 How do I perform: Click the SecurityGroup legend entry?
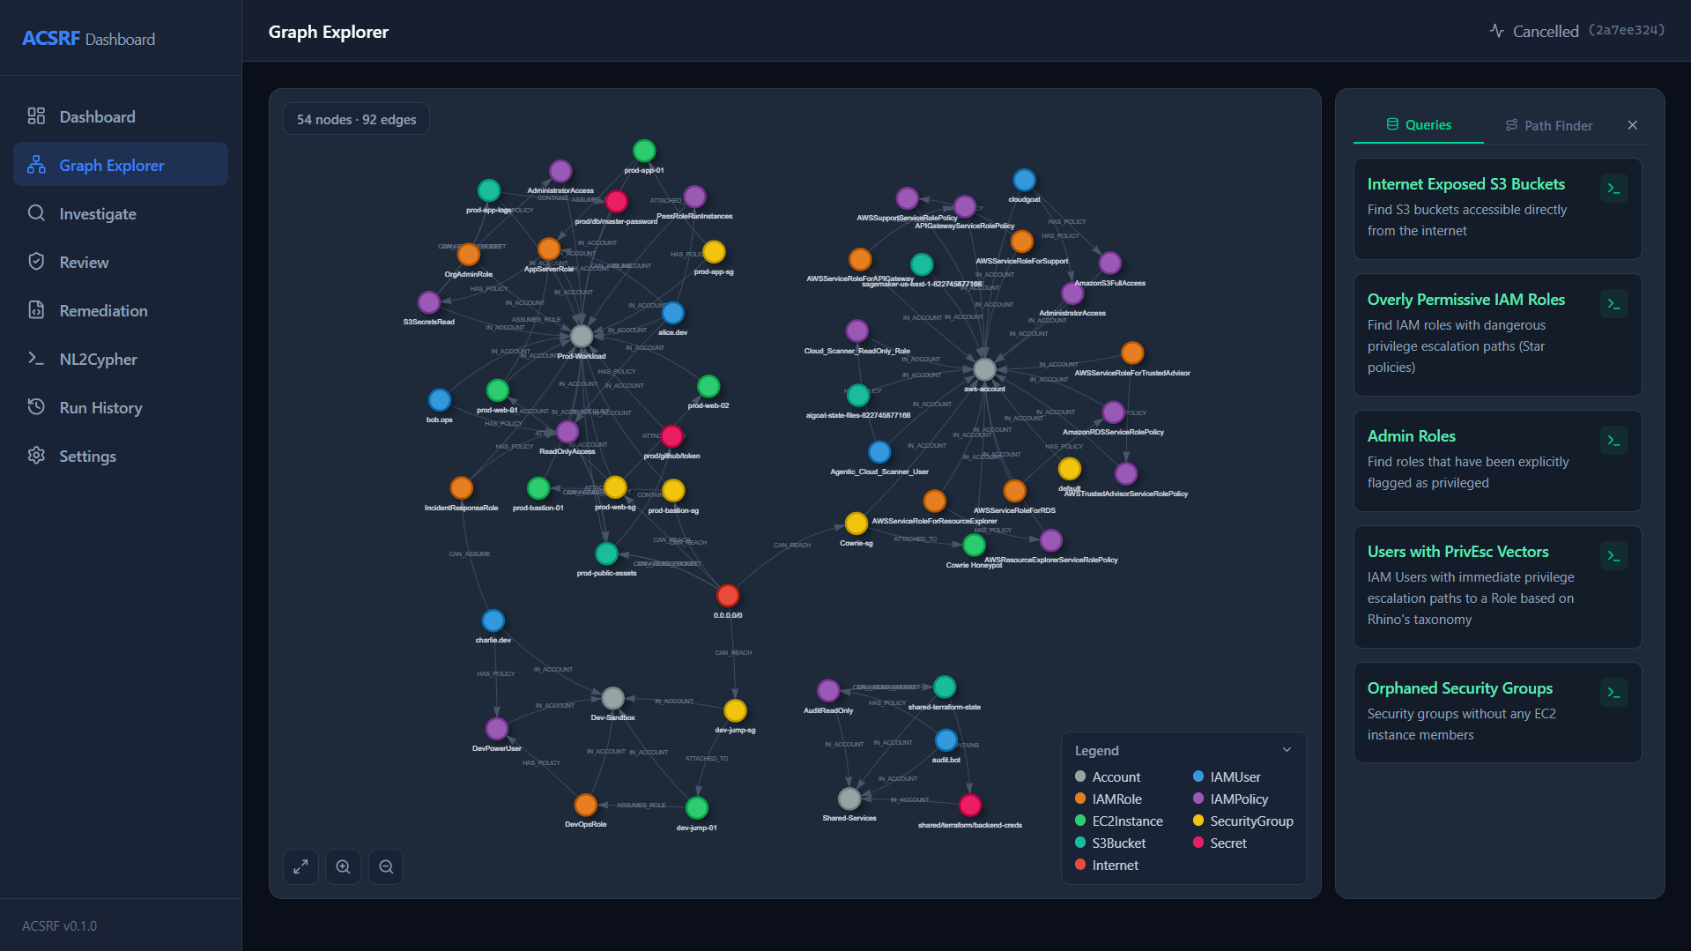pyautogui.click(x=1243, y=821)
